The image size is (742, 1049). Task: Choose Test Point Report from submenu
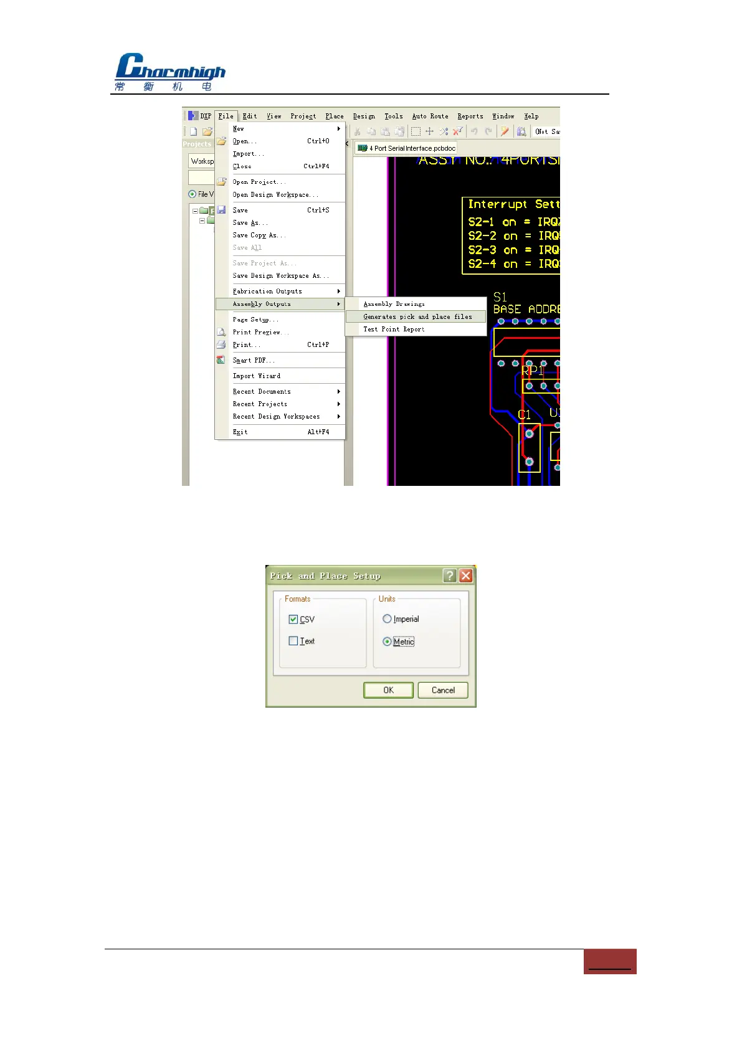416,330
